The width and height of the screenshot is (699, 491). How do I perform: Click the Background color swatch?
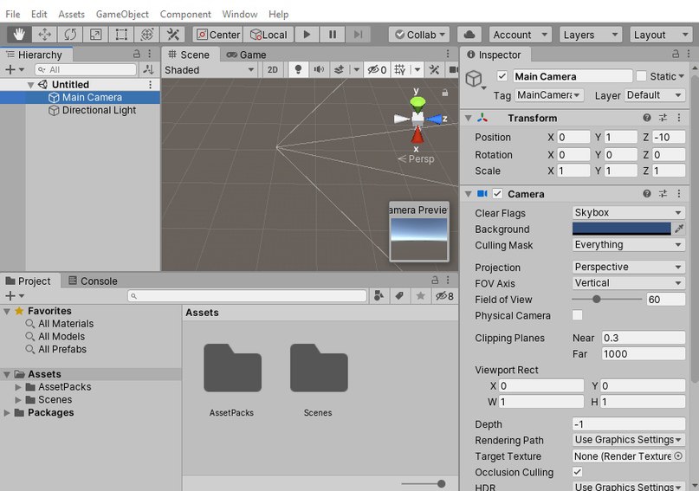pos(621,229)
